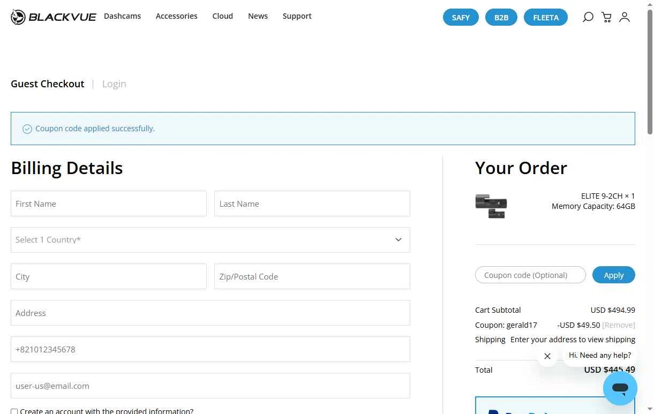Dismiss the help message with X
Image resolution: width=654 pixels, height=414 pixels.
pyautogui.click(x=547, y=356)
